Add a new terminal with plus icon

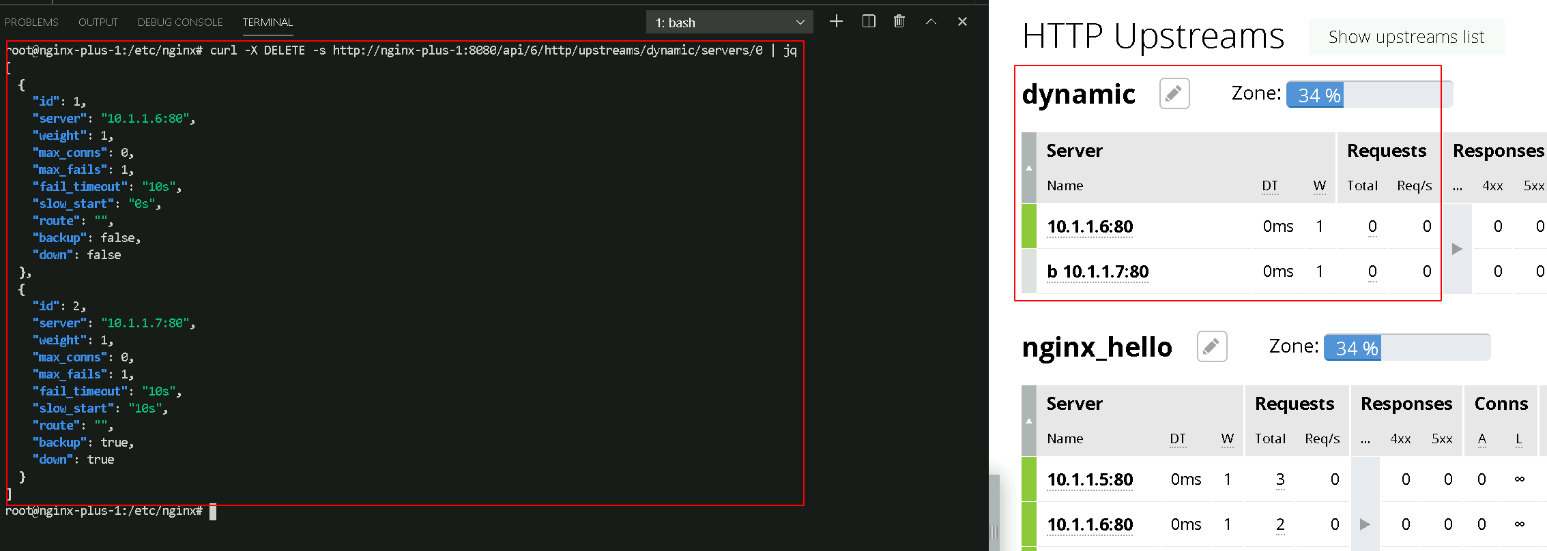836,22
